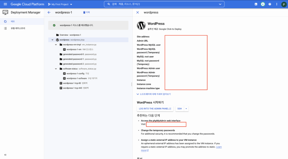This screenshot has height=159, width=288.
Task: Expand 소프트웨어에 대해 자세히 알아보기
Action: point(154,94)
